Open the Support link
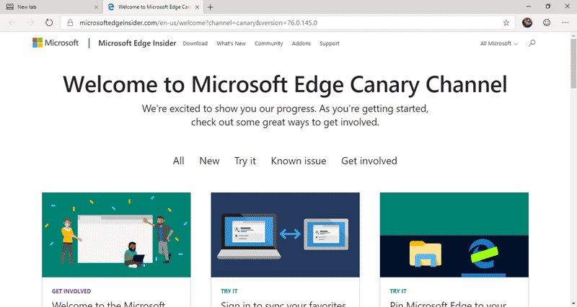This screenshot has height=307, width=577. click(x=330, y=43)
